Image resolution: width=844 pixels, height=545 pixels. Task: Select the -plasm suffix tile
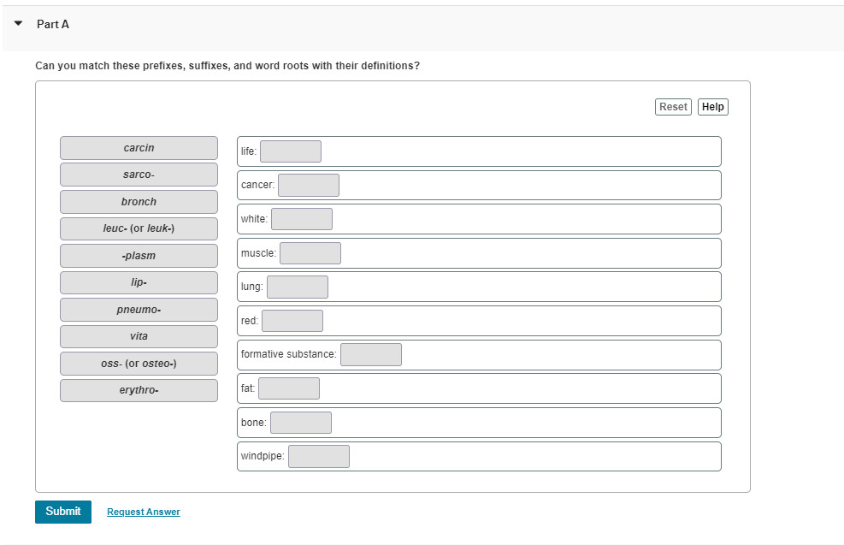coord(139,255)
